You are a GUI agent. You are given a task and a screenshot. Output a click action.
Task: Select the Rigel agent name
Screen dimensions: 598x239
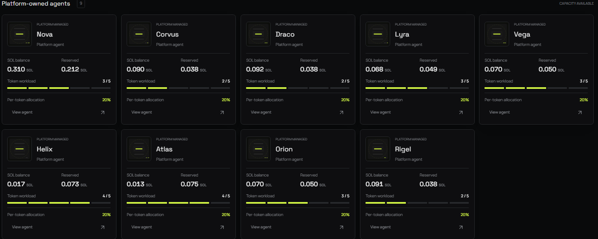point(404,149)
